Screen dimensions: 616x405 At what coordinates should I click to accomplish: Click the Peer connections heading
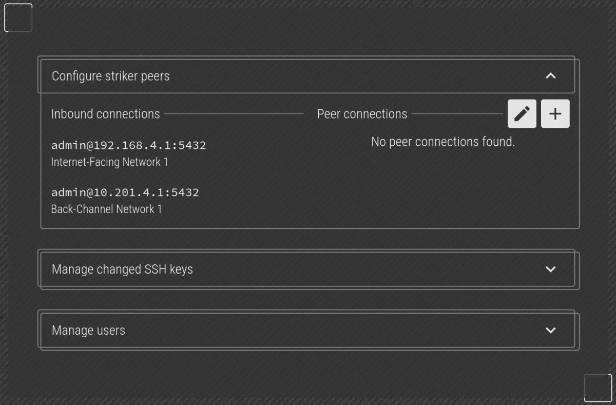pos(362,114)
